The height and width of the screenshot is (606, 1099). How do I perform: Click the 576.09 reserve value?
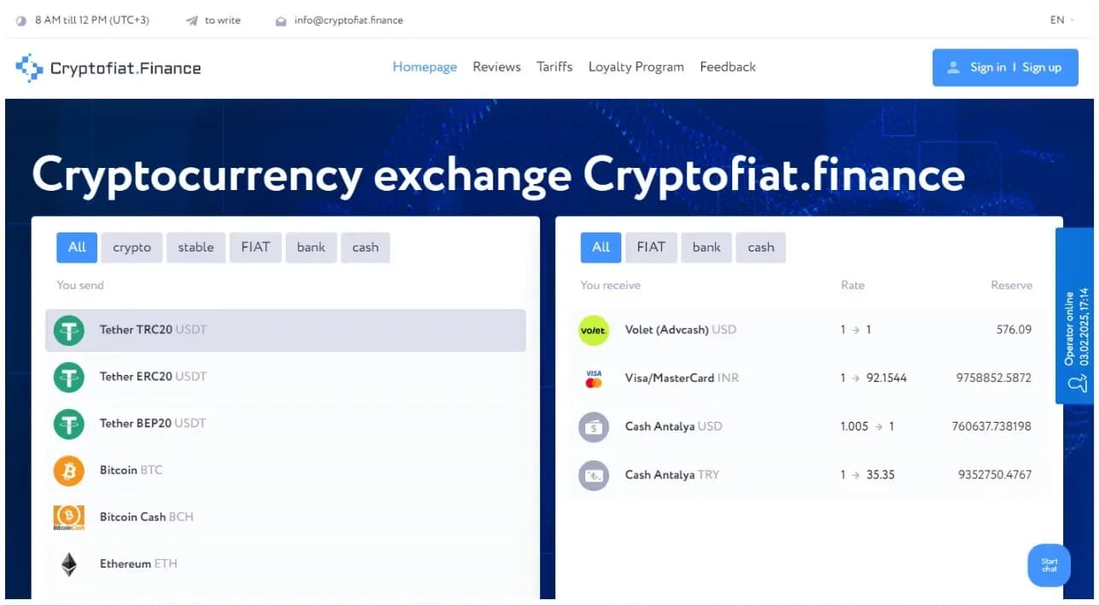tap(1014, 330)
